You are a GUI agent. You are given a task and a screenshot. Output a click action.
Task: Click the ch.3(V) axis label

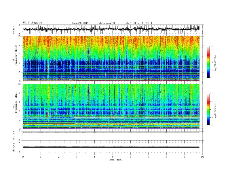[14, 136]
